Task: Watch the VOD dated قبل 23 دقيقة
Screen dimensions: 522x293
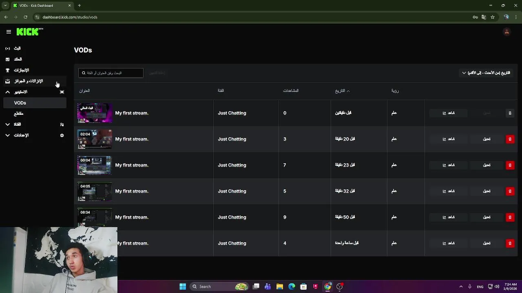Action: pos(448,165)
